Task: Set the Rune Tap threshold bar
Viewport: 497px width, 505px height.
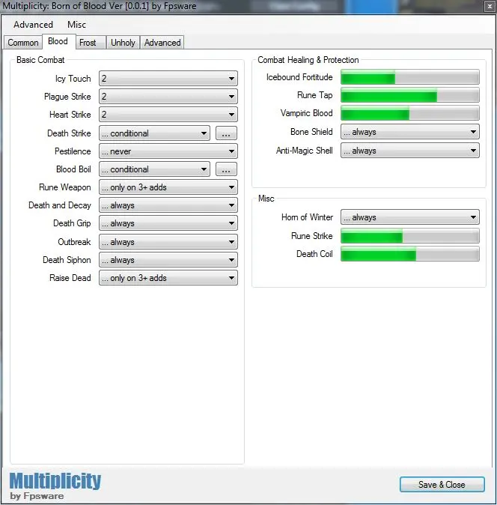Action: 410,95
